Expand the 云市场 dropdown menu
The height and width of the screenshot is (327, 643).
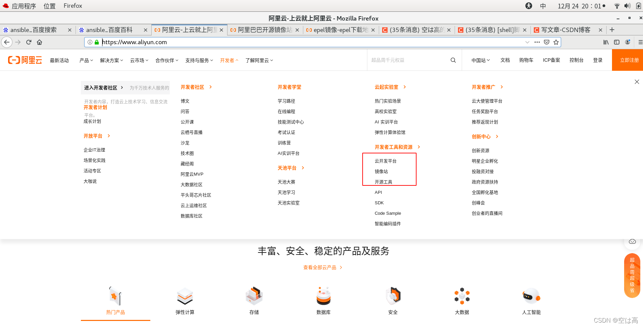click(x=139, y=60)
